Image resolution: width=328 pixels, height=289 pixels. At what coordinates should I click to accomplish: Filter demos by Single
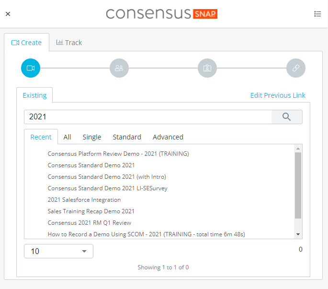pyautogui.click(x=92, y=137)
